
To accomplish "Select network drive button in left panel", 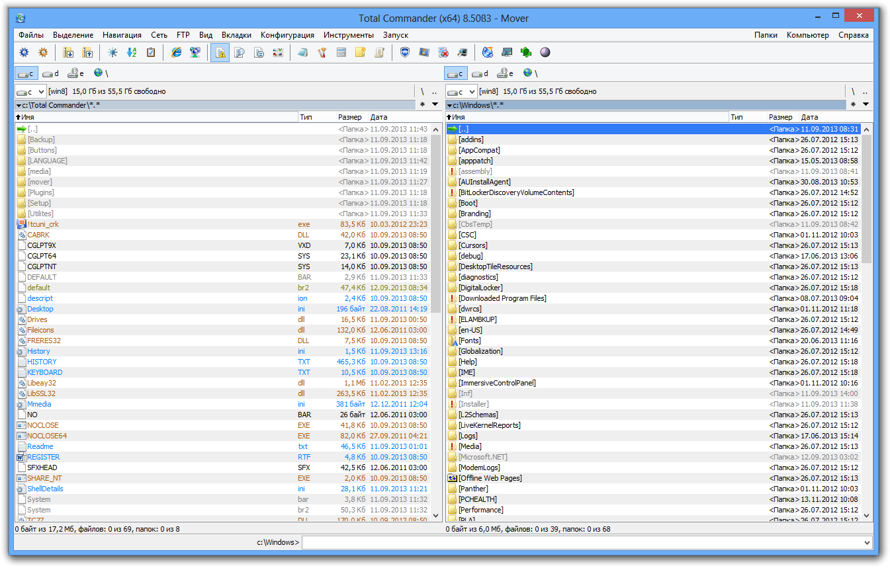I will tap(101, 73).
